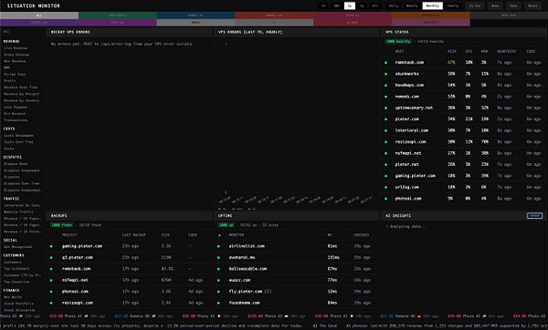The image size is (548, 330).
Task: Open Net Revenue in sidebar
Action: pyautogui.click(x=15, y=61)
